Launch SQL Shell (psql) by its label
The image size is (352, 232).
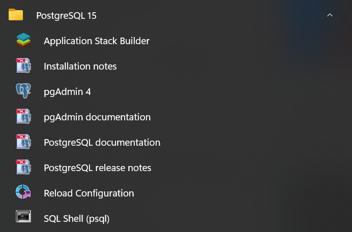[x=77, y=219]
